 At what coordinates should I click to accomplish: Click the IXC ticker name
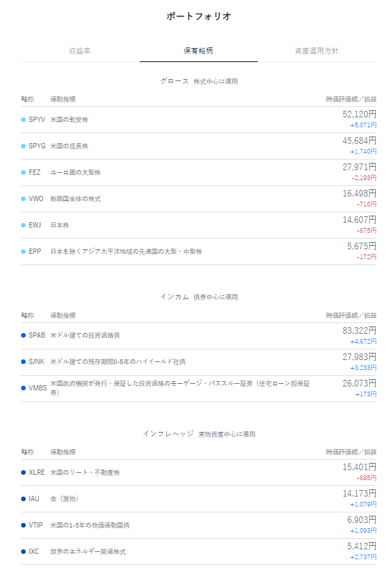tap(34, 551)
